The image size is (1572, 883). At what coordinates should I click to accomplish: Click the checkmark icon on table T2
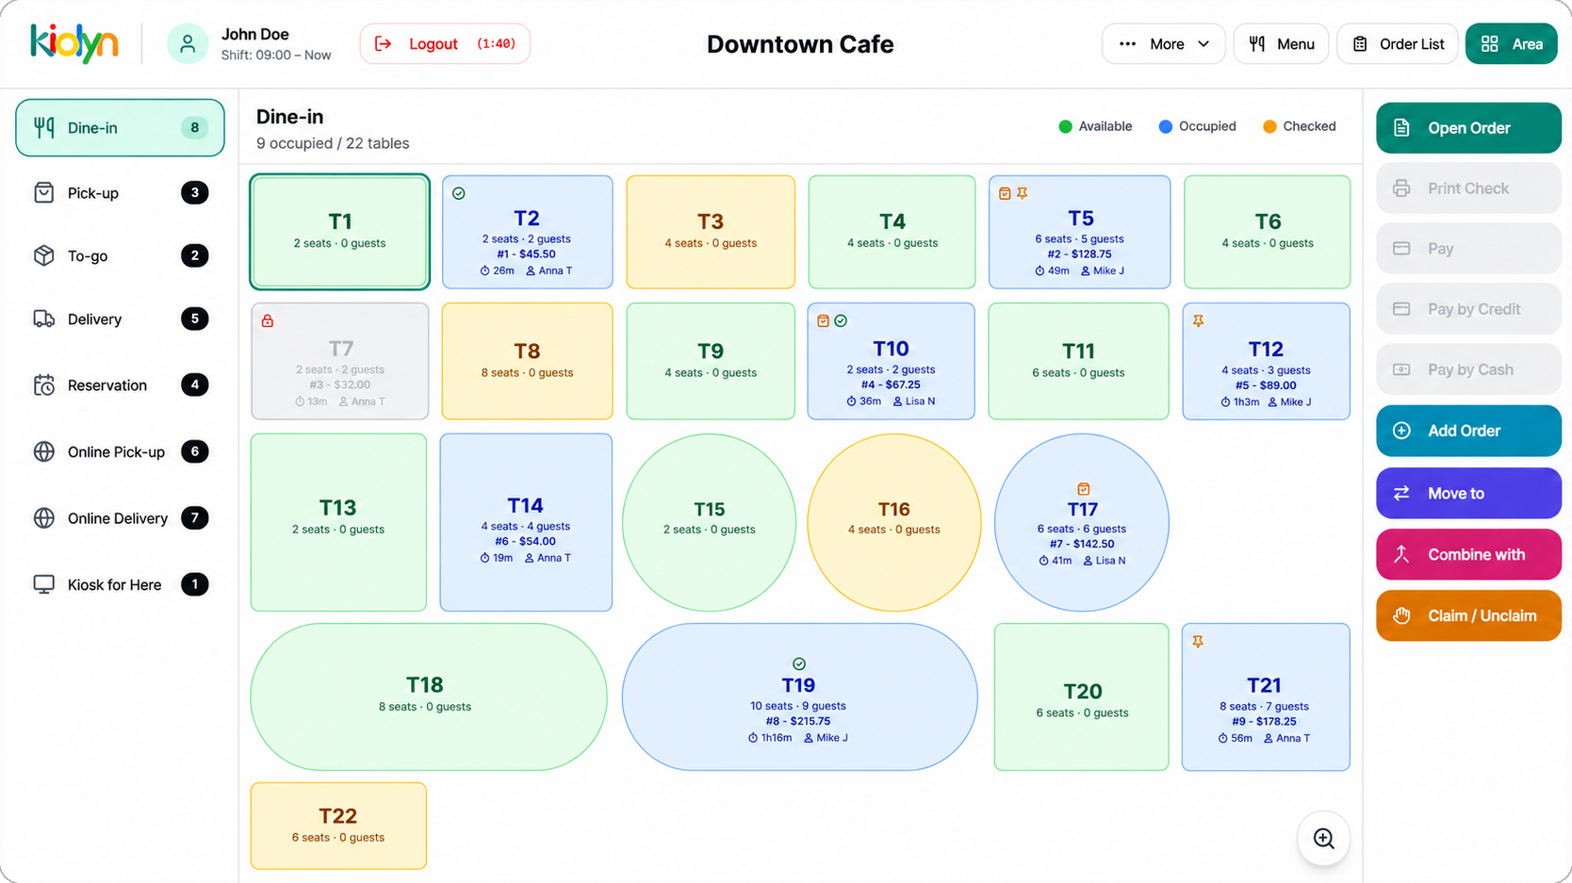pos(459,193)
